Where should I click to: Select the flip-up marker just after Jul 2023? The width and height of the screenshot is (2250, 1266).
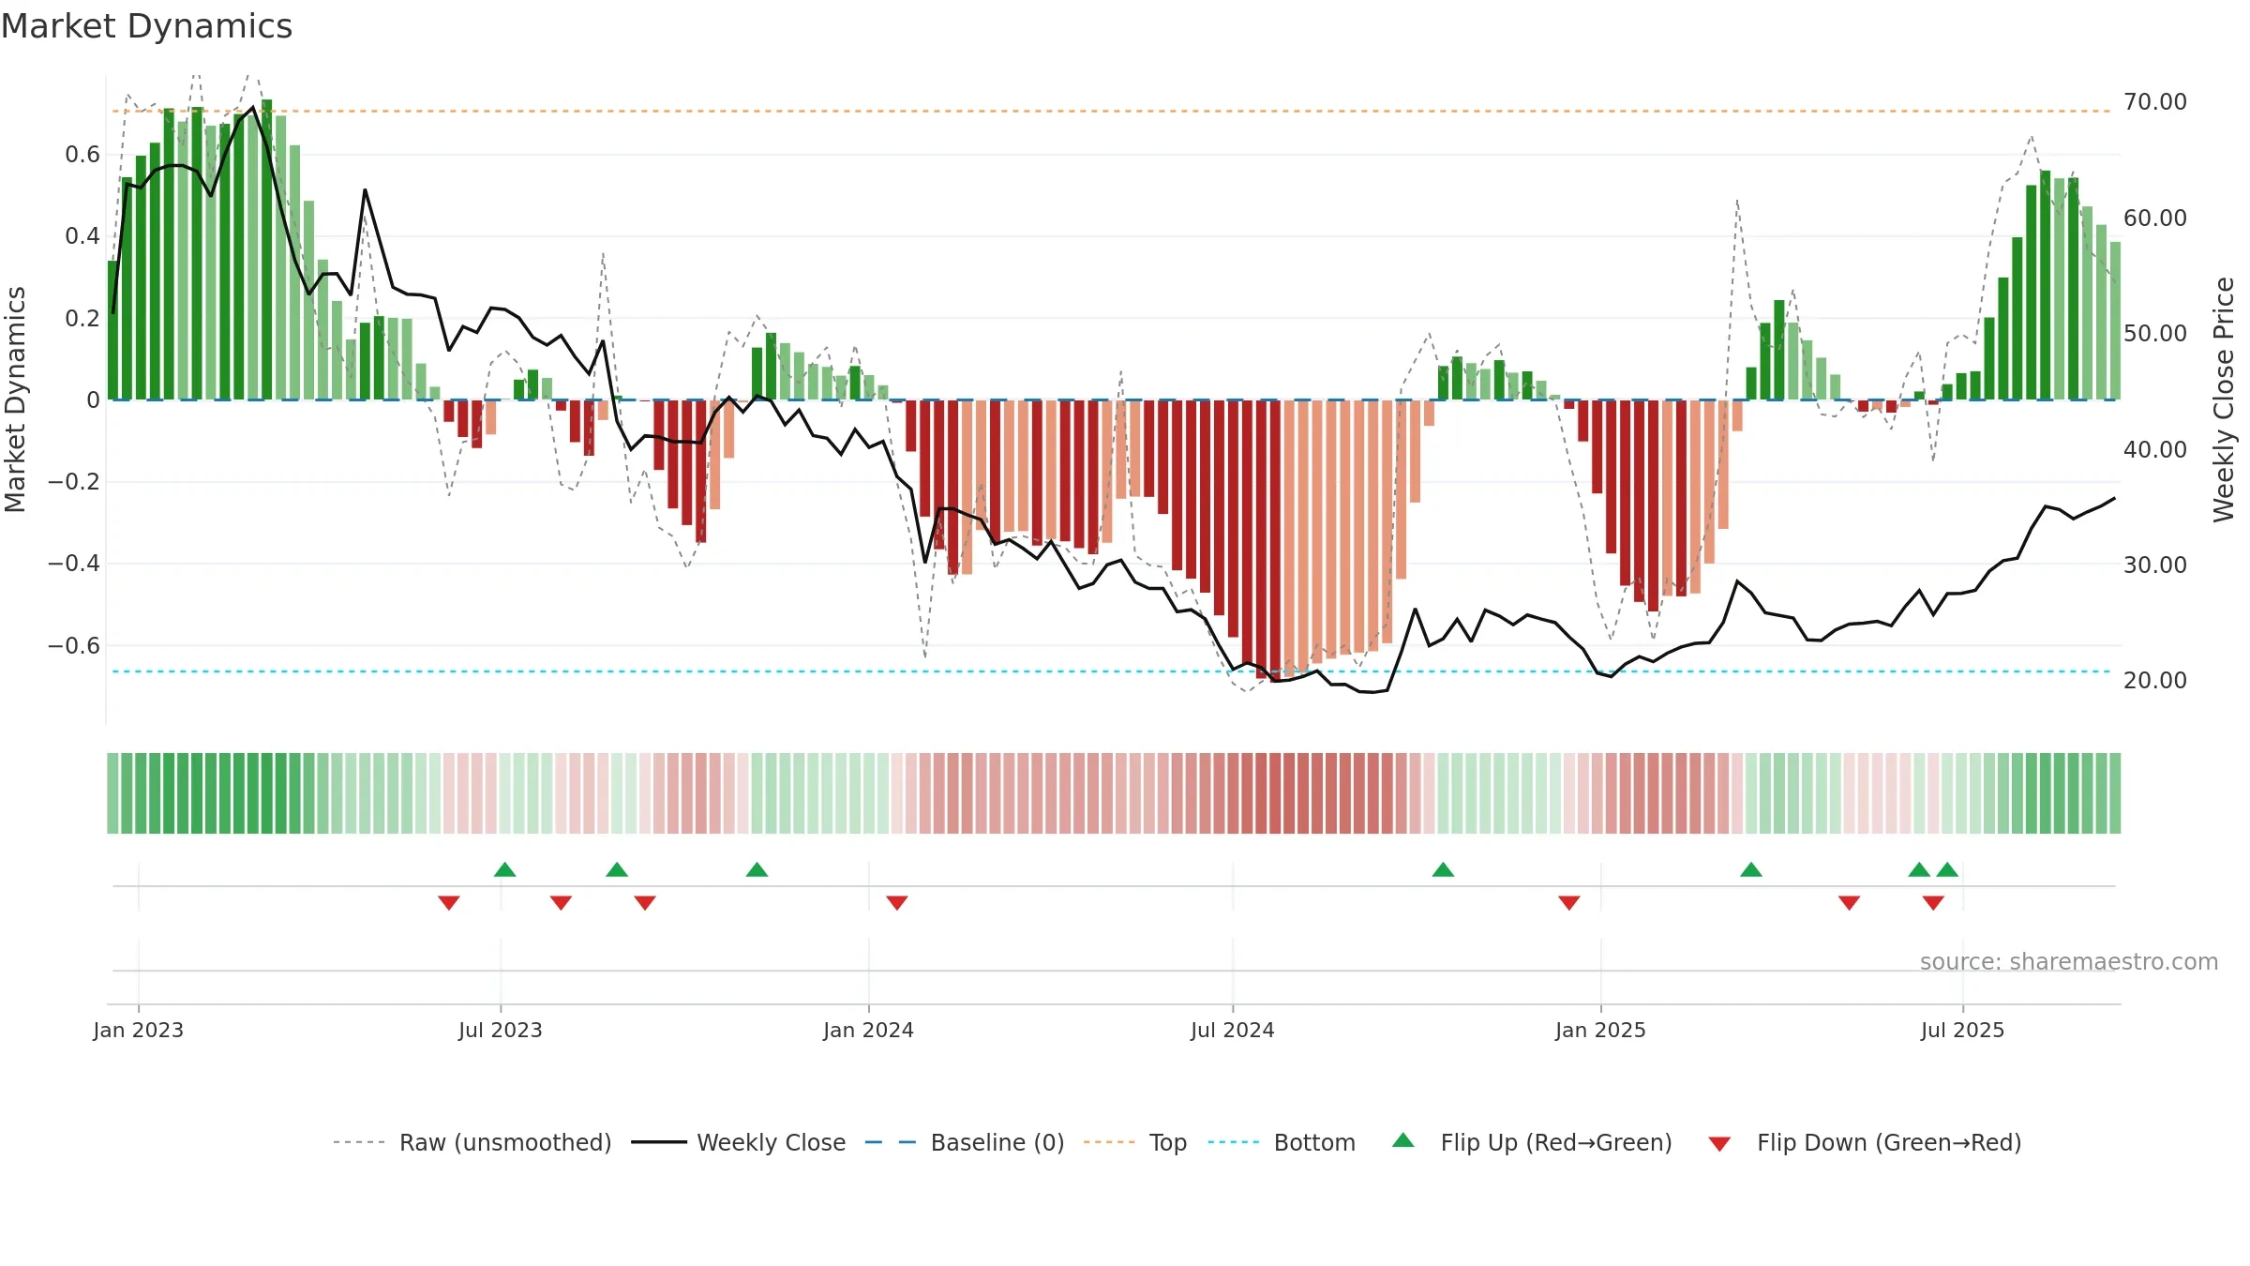pyautogui.click(x=504, y=869)
